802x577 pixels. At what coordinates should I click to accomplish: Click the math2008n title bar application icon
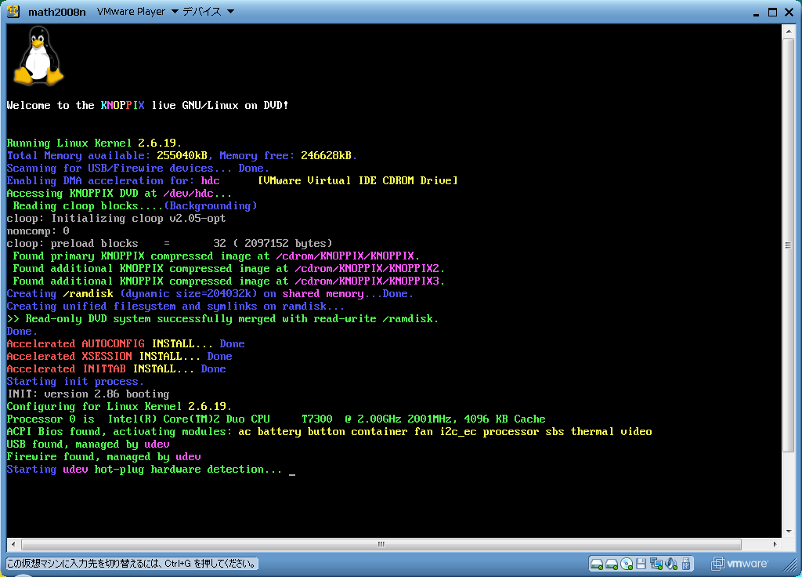coord(13,11)
